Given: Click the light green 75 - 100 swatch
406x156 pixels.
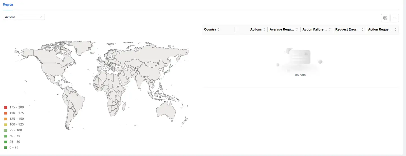Looking at the screenshot, I should 5,130.
